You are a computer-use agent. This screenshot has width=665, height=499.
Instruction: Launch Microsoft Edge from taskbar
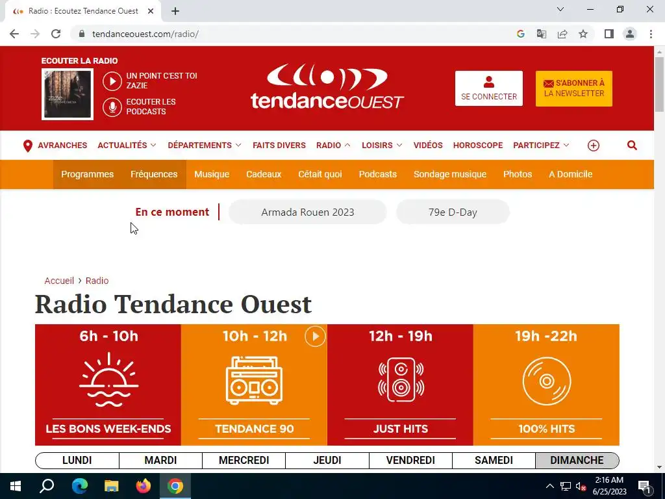79,486
